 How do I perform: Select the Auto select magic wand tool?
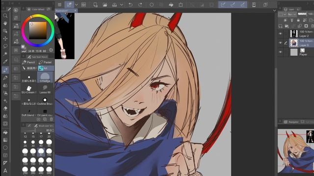tap(5, 54)
